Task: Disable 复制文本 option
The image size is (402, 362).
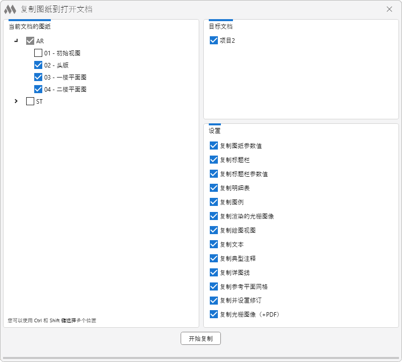Action: pos(214,244)
